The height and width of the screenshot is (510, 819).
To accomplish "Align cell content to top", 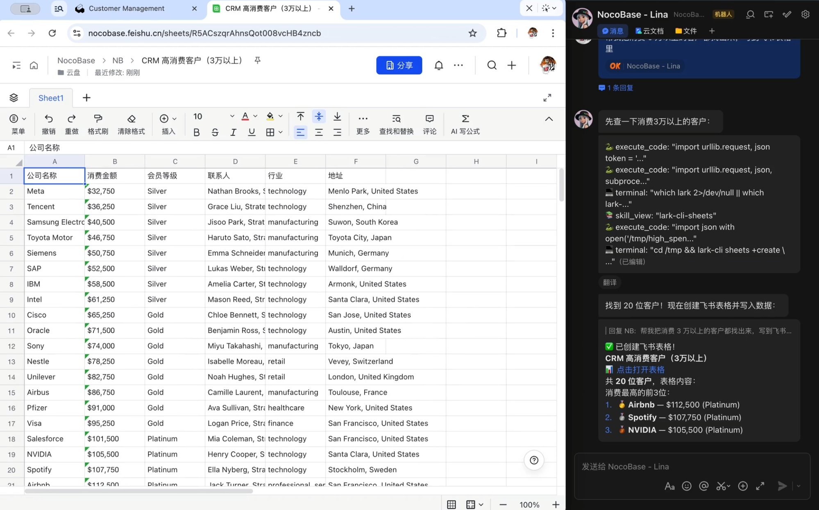I will point(300,117).
